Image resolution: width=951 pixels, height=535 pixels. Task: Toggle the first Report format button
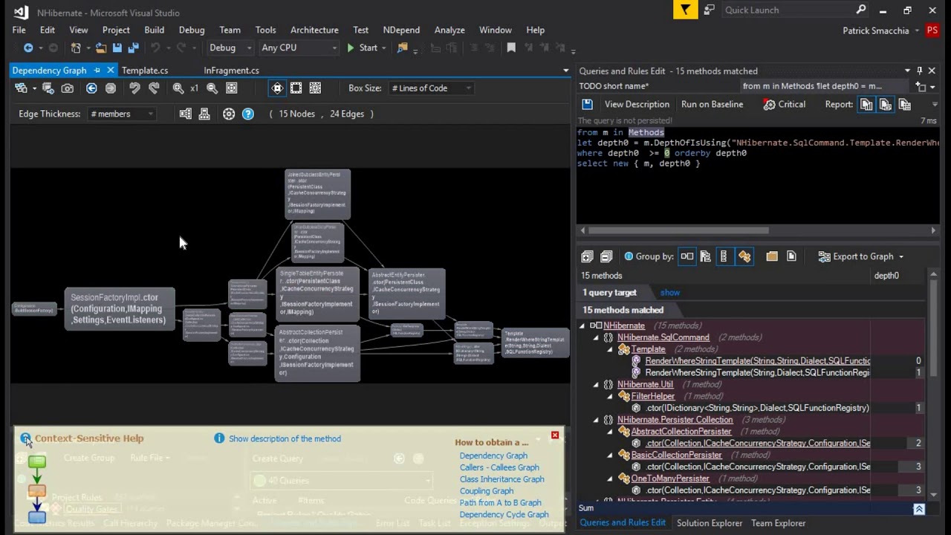pyautogui.click(x=866, y=104)
